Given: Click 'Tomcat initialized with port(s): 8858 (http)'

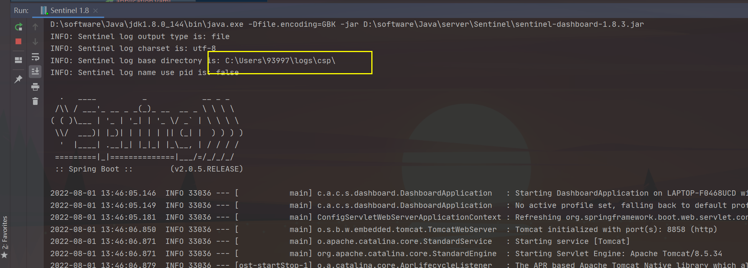Looking at the screenshot, I should point(616,230).
